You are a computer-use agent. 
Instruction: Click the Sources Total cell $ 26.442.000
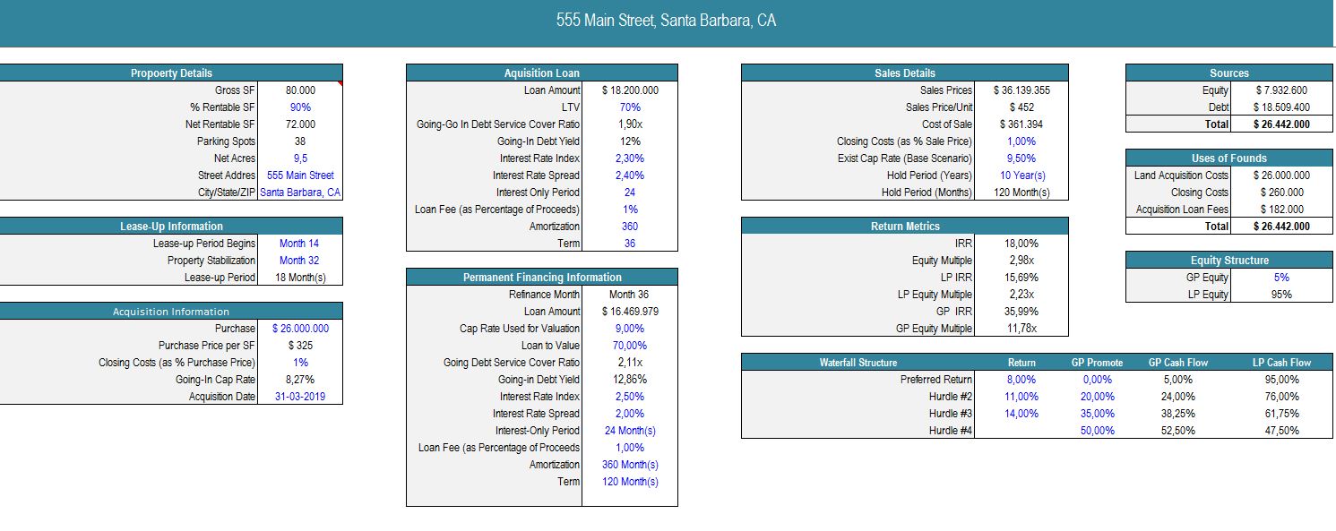[x=1281, y=124]
